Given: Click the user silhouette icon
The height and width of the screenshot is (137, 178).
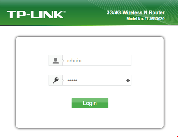Looking at the screenshot, I should (55, 61).
